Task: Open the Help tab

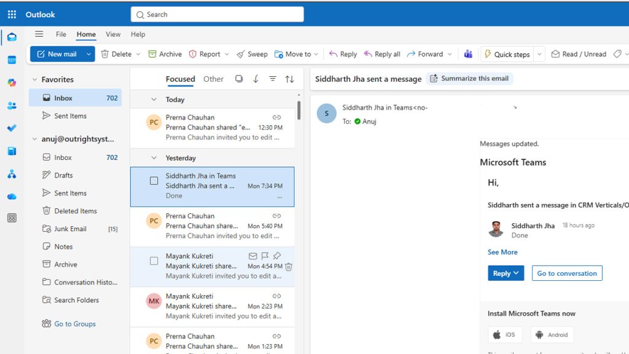Action: (x=138, y=34)
